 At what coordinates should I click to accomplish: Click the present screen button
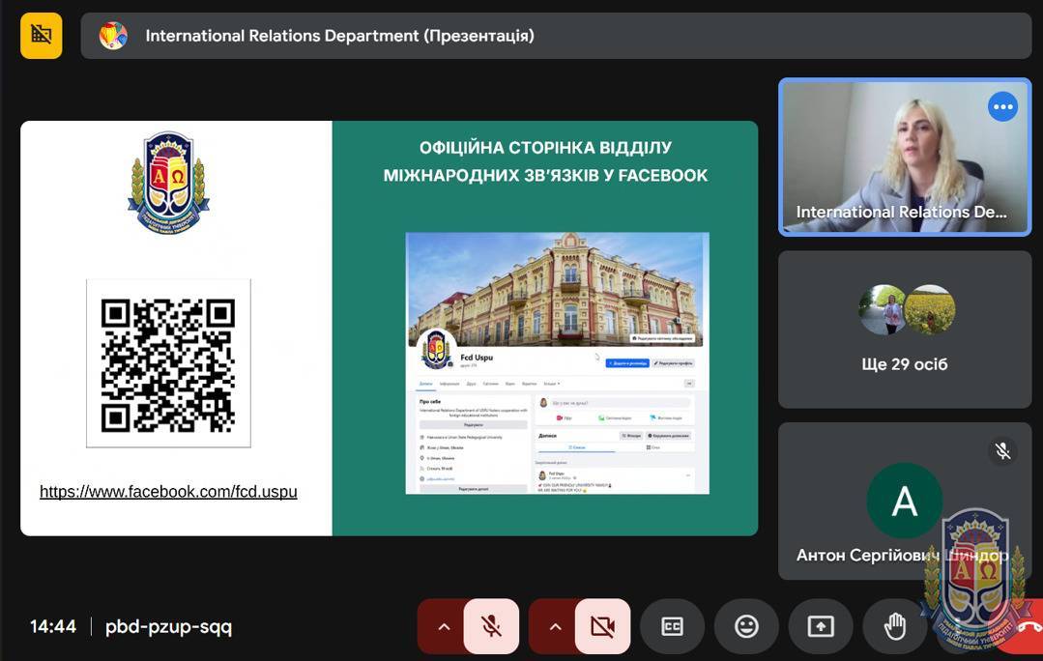pos(821,626)
